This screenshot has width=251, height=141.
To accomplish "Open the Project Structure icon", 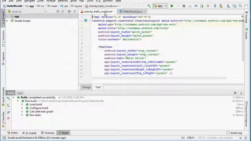I will (235, 6).
